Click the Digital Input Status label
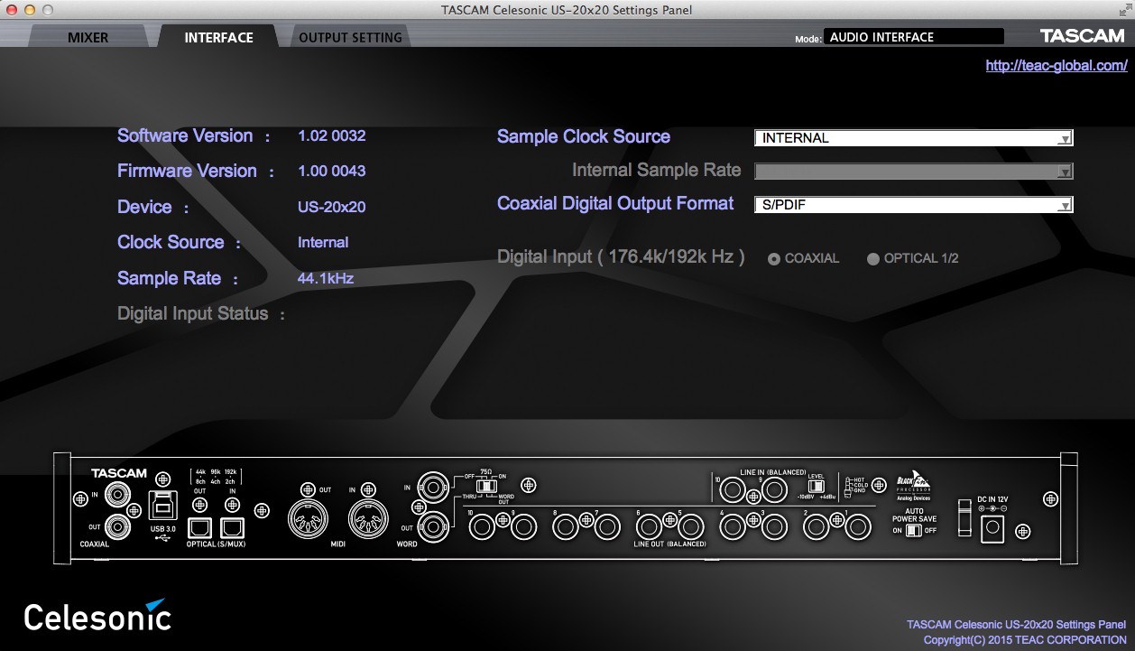 pos(193,314)
